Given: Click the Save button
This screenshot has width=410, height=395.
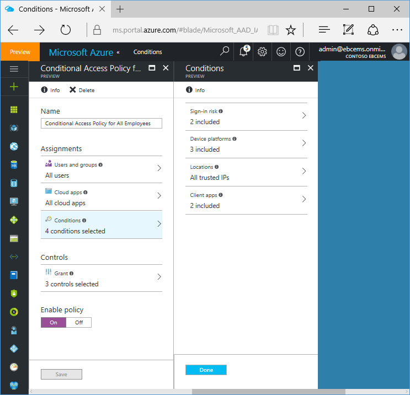Looking at the screenshot, I should tap(61, 375).
